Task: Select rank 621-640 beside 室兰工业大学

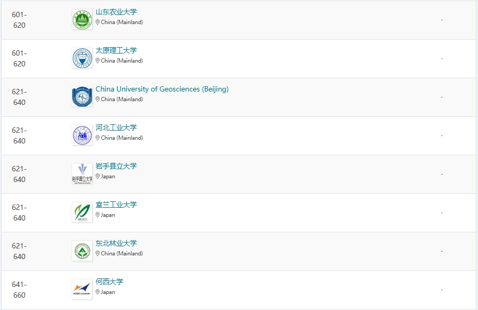Action: (19, 213)
